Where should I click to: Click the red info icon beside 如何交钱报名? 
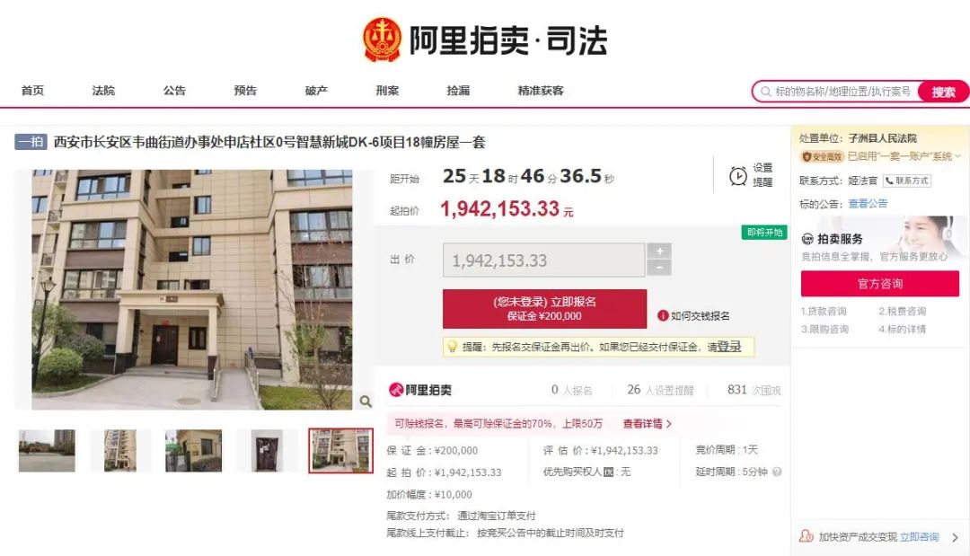click(x=663, y=316)
